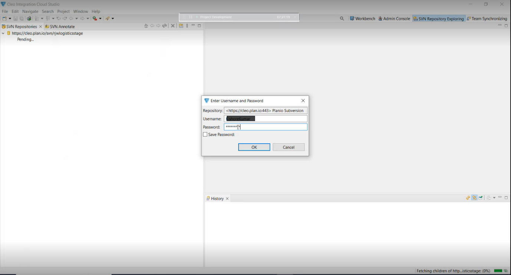Click the Fetching children status text
Viewport: 511px width, 275px height.
coord(453,271)
